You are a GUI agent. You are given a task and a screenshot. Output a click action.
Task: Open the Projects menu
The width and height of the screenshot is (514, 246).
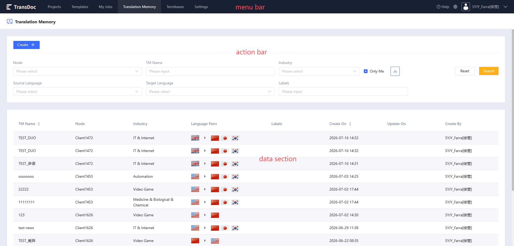[x=54, y=7]
